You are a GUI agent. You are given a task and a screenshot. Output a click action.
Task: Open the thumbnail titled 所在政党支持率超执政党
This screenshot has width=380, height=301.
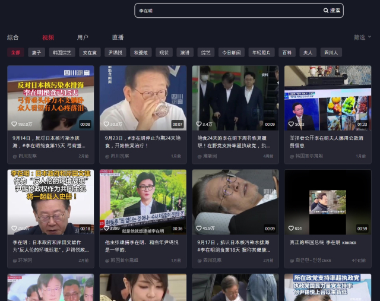tap(328, 287)
